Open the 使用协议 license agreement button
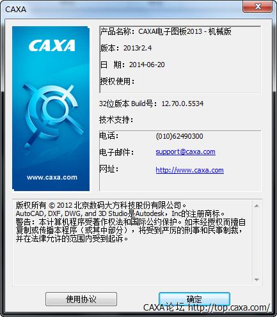This screenshot has width=277, height=317. pos(81,299)
